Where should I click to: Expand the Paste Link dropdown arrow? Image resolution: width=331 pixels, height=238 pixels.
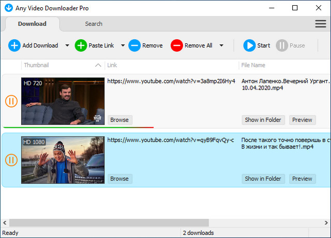[123, 46]
